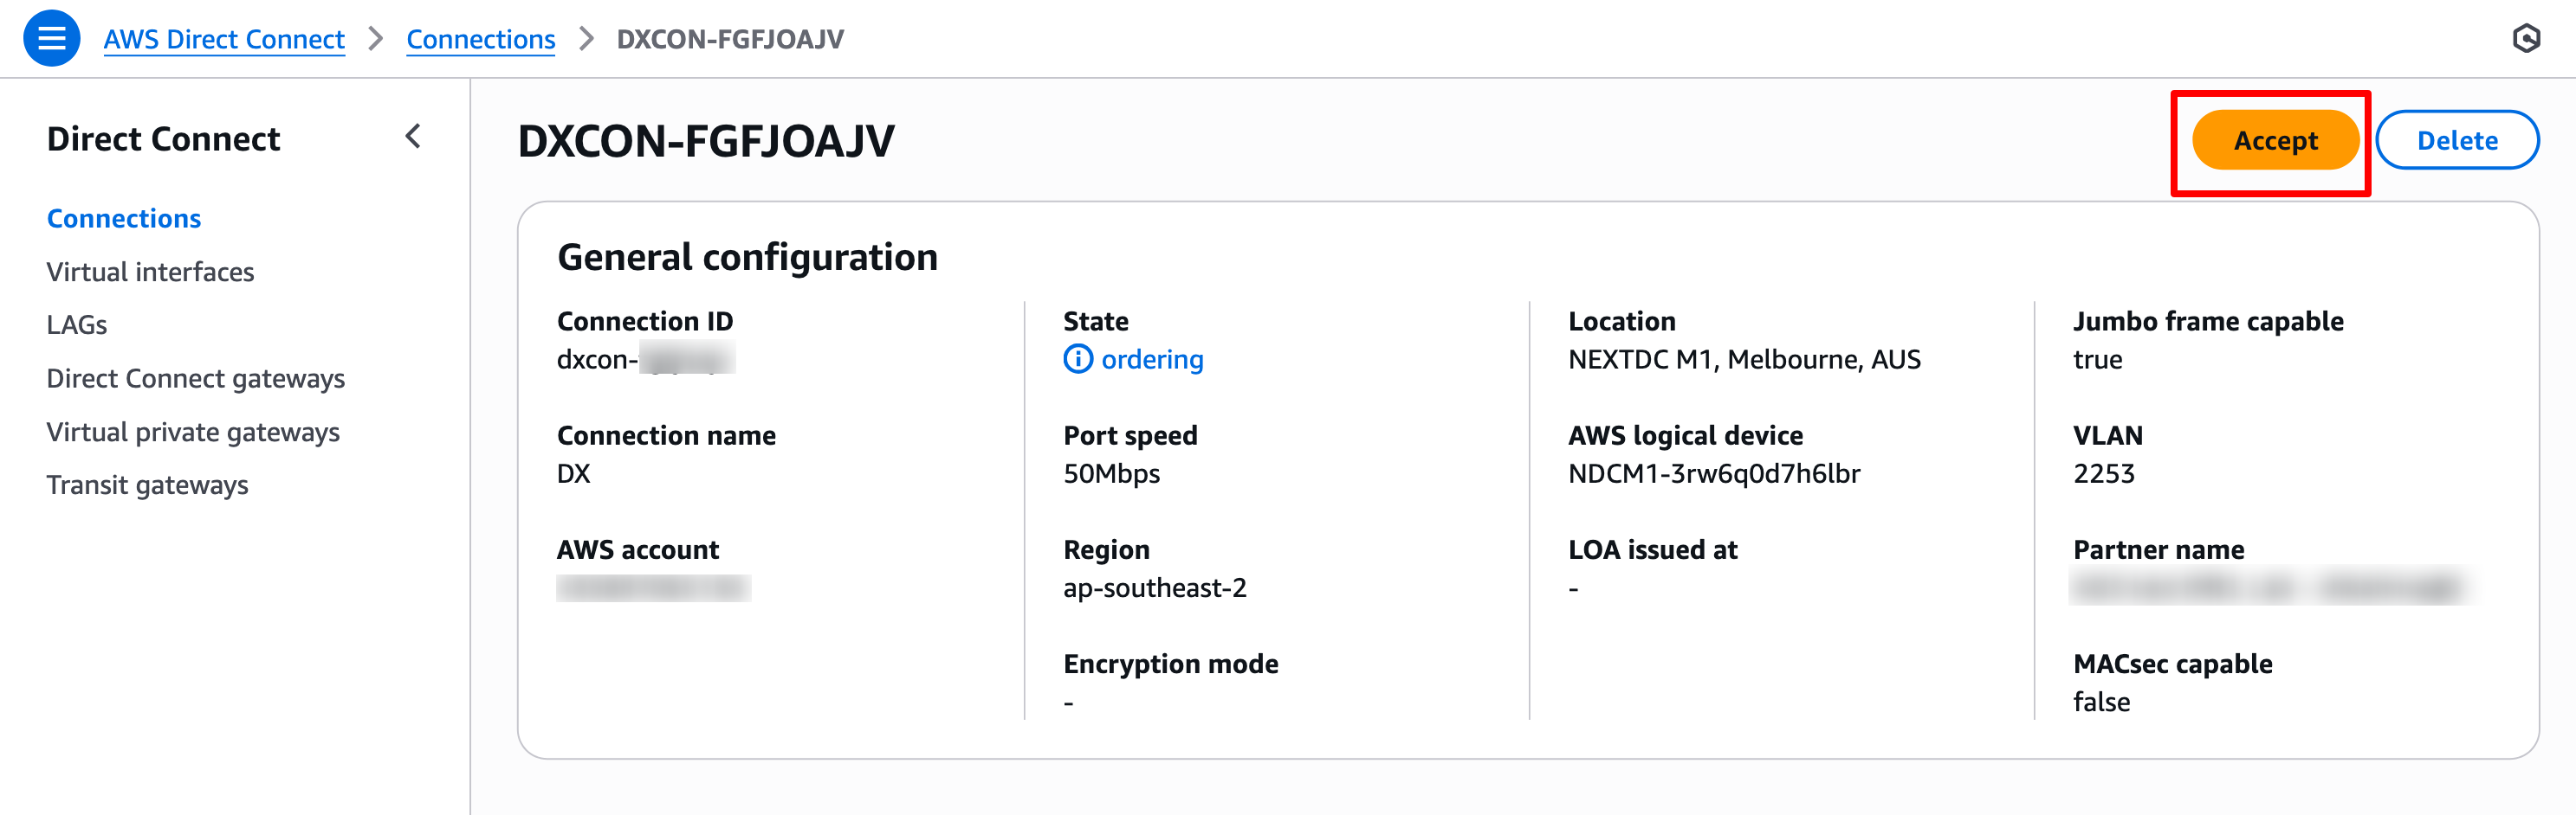
Task: Click the VLAN value 2253
Action: (x=2103, y=473)
